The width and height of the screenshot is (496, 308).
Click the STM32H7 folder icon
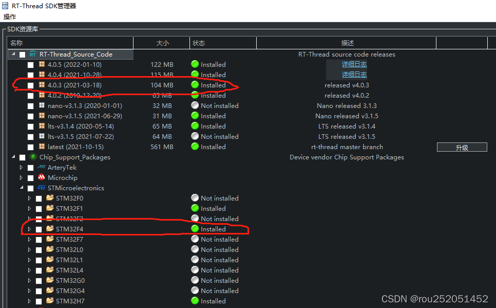tap(50, 300)
